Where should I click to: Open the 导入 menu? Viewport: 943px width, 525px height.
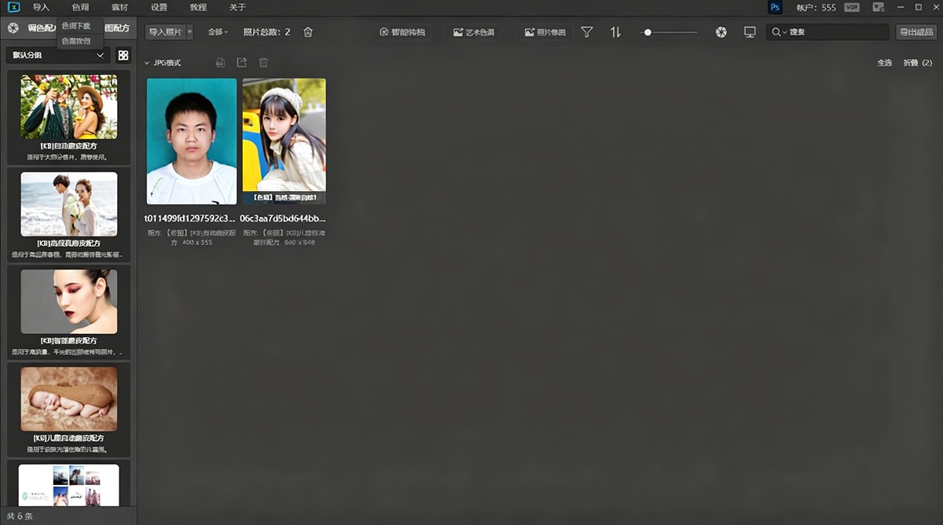coord(41,7)
